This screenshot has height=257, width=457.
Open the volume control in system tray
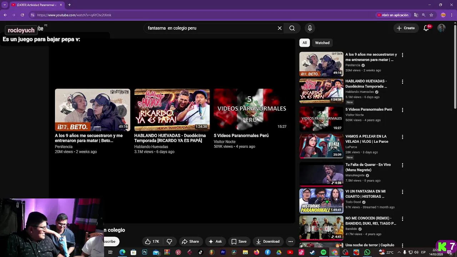click(416, 252)
